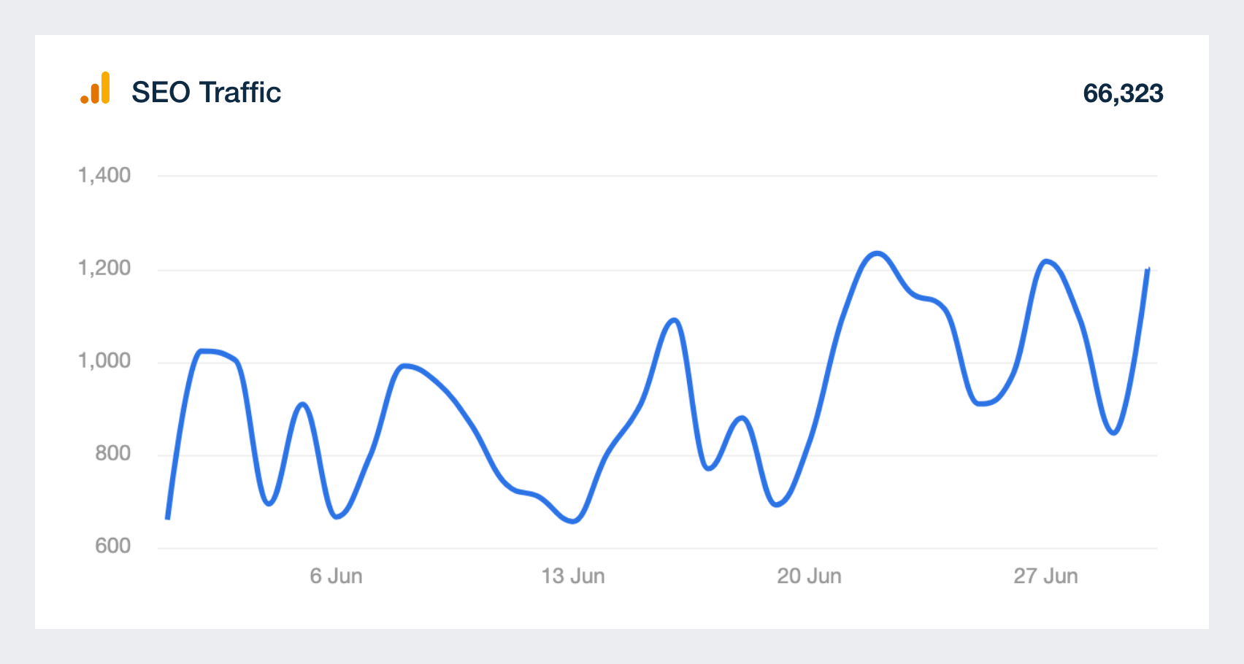Choose the 20 Jun date label

[809, 576]
